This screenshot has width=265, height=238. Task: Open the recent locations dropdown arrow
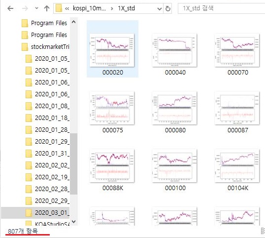(x=36, y=8)
